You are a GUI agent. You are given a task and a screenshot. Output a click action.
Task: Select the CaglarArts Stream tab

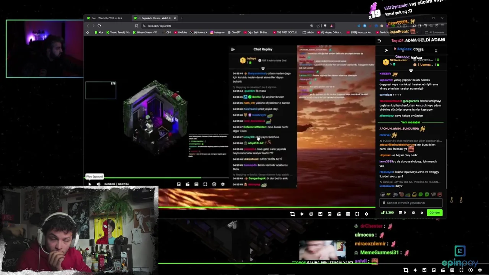[154, 18]
